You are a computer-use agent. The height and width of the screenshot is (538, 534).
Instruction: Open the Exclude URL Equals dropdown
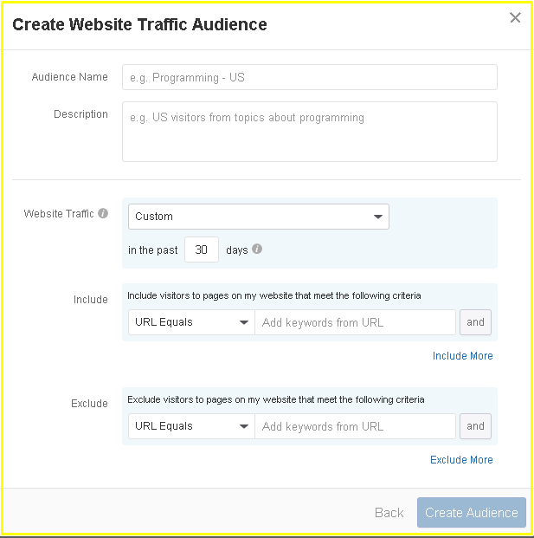pyautogui.click(x=191, y=426)
